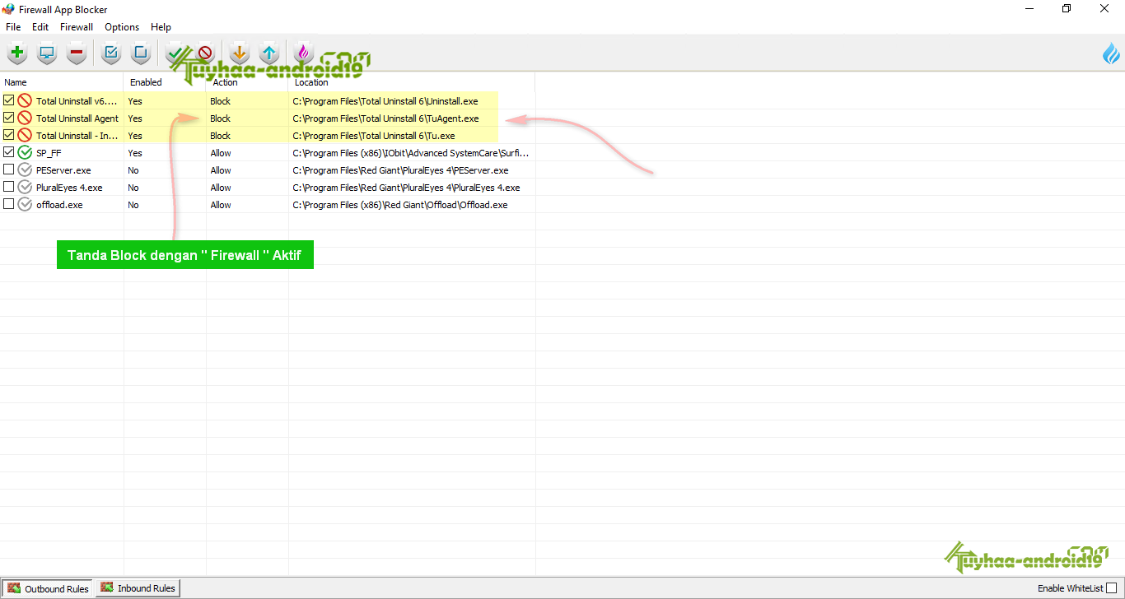Switch to the Inbound Rules tab
Viewport: 1125px width, 599px height.
(138, 588)
